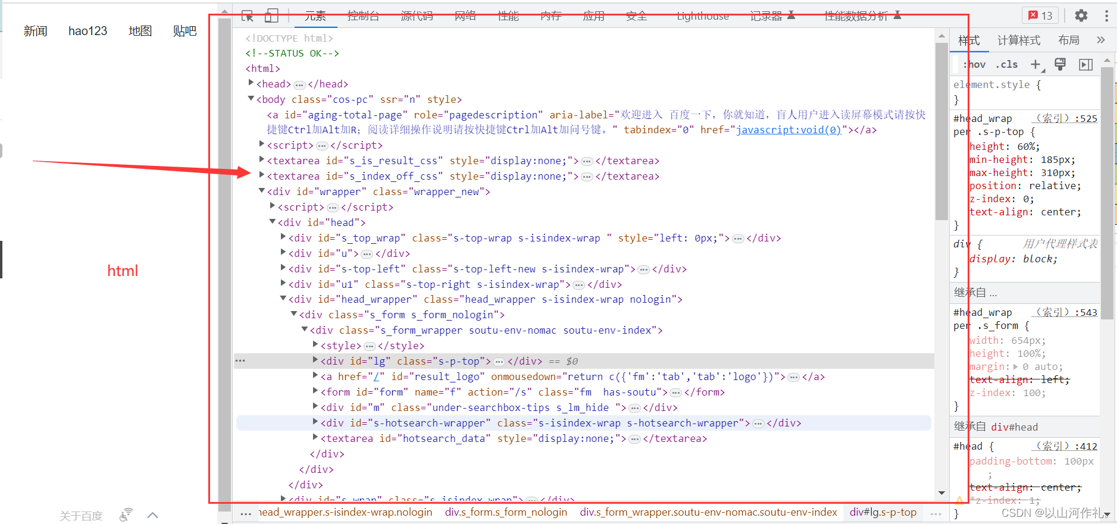Open the 贴吧 link
Image resolution: width=1117 pixels, height=524 pixels.
tap(184, 31)
